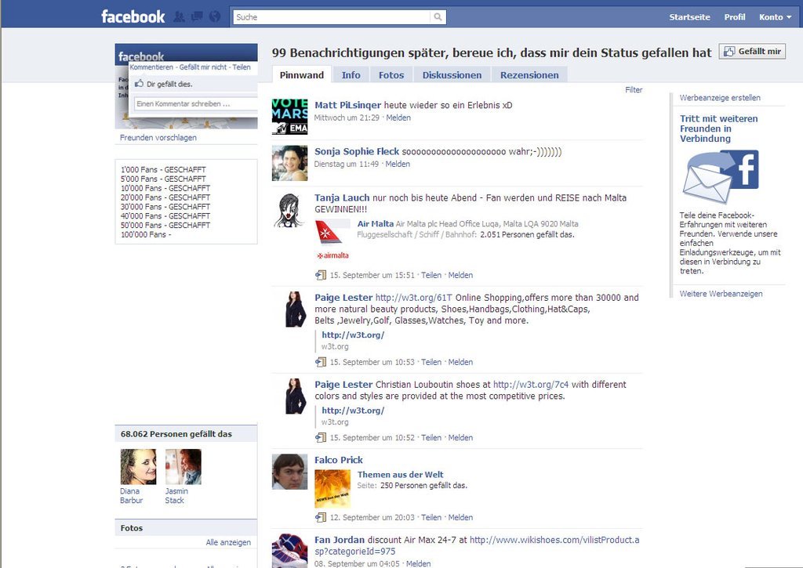
Task: Open notifications globe icon in header
Action: [x=215, y=17]
